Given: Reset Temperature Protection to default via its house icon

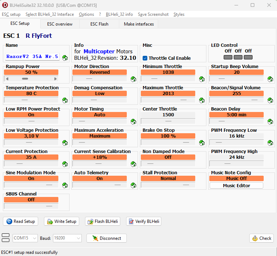Looking at the screenshot, I should coord(65,100).
